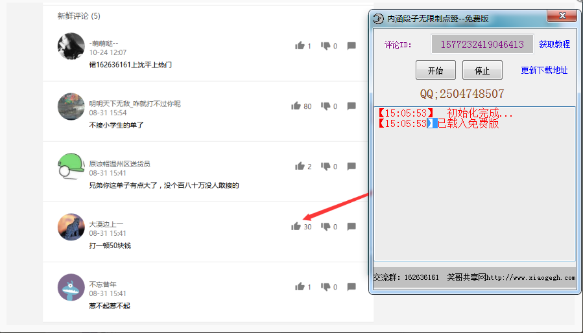Dislike the comment by 不忘昔年
This screenshot has height=333, width=583.
[326, 287]
